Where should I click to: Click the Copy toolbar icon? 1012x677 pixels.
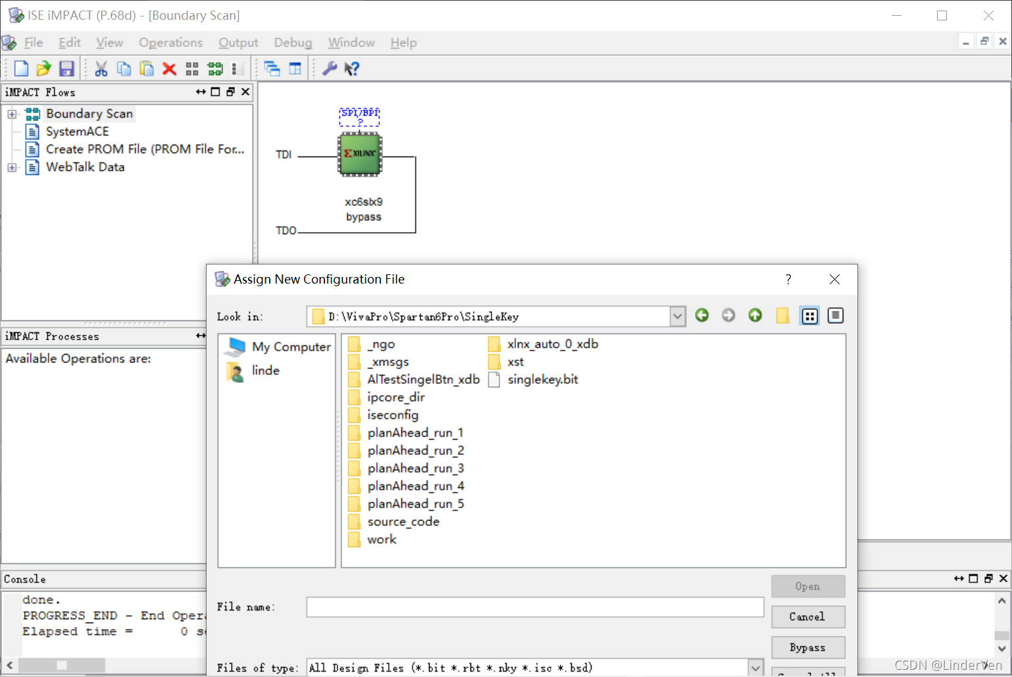124,68
